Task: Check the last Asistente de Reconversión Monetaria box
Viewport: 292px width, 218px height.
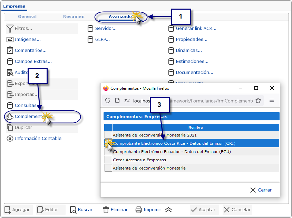Action: (x=108, y=168)
